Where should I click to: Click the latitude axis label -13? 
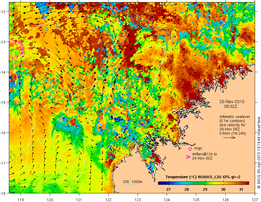3,42
